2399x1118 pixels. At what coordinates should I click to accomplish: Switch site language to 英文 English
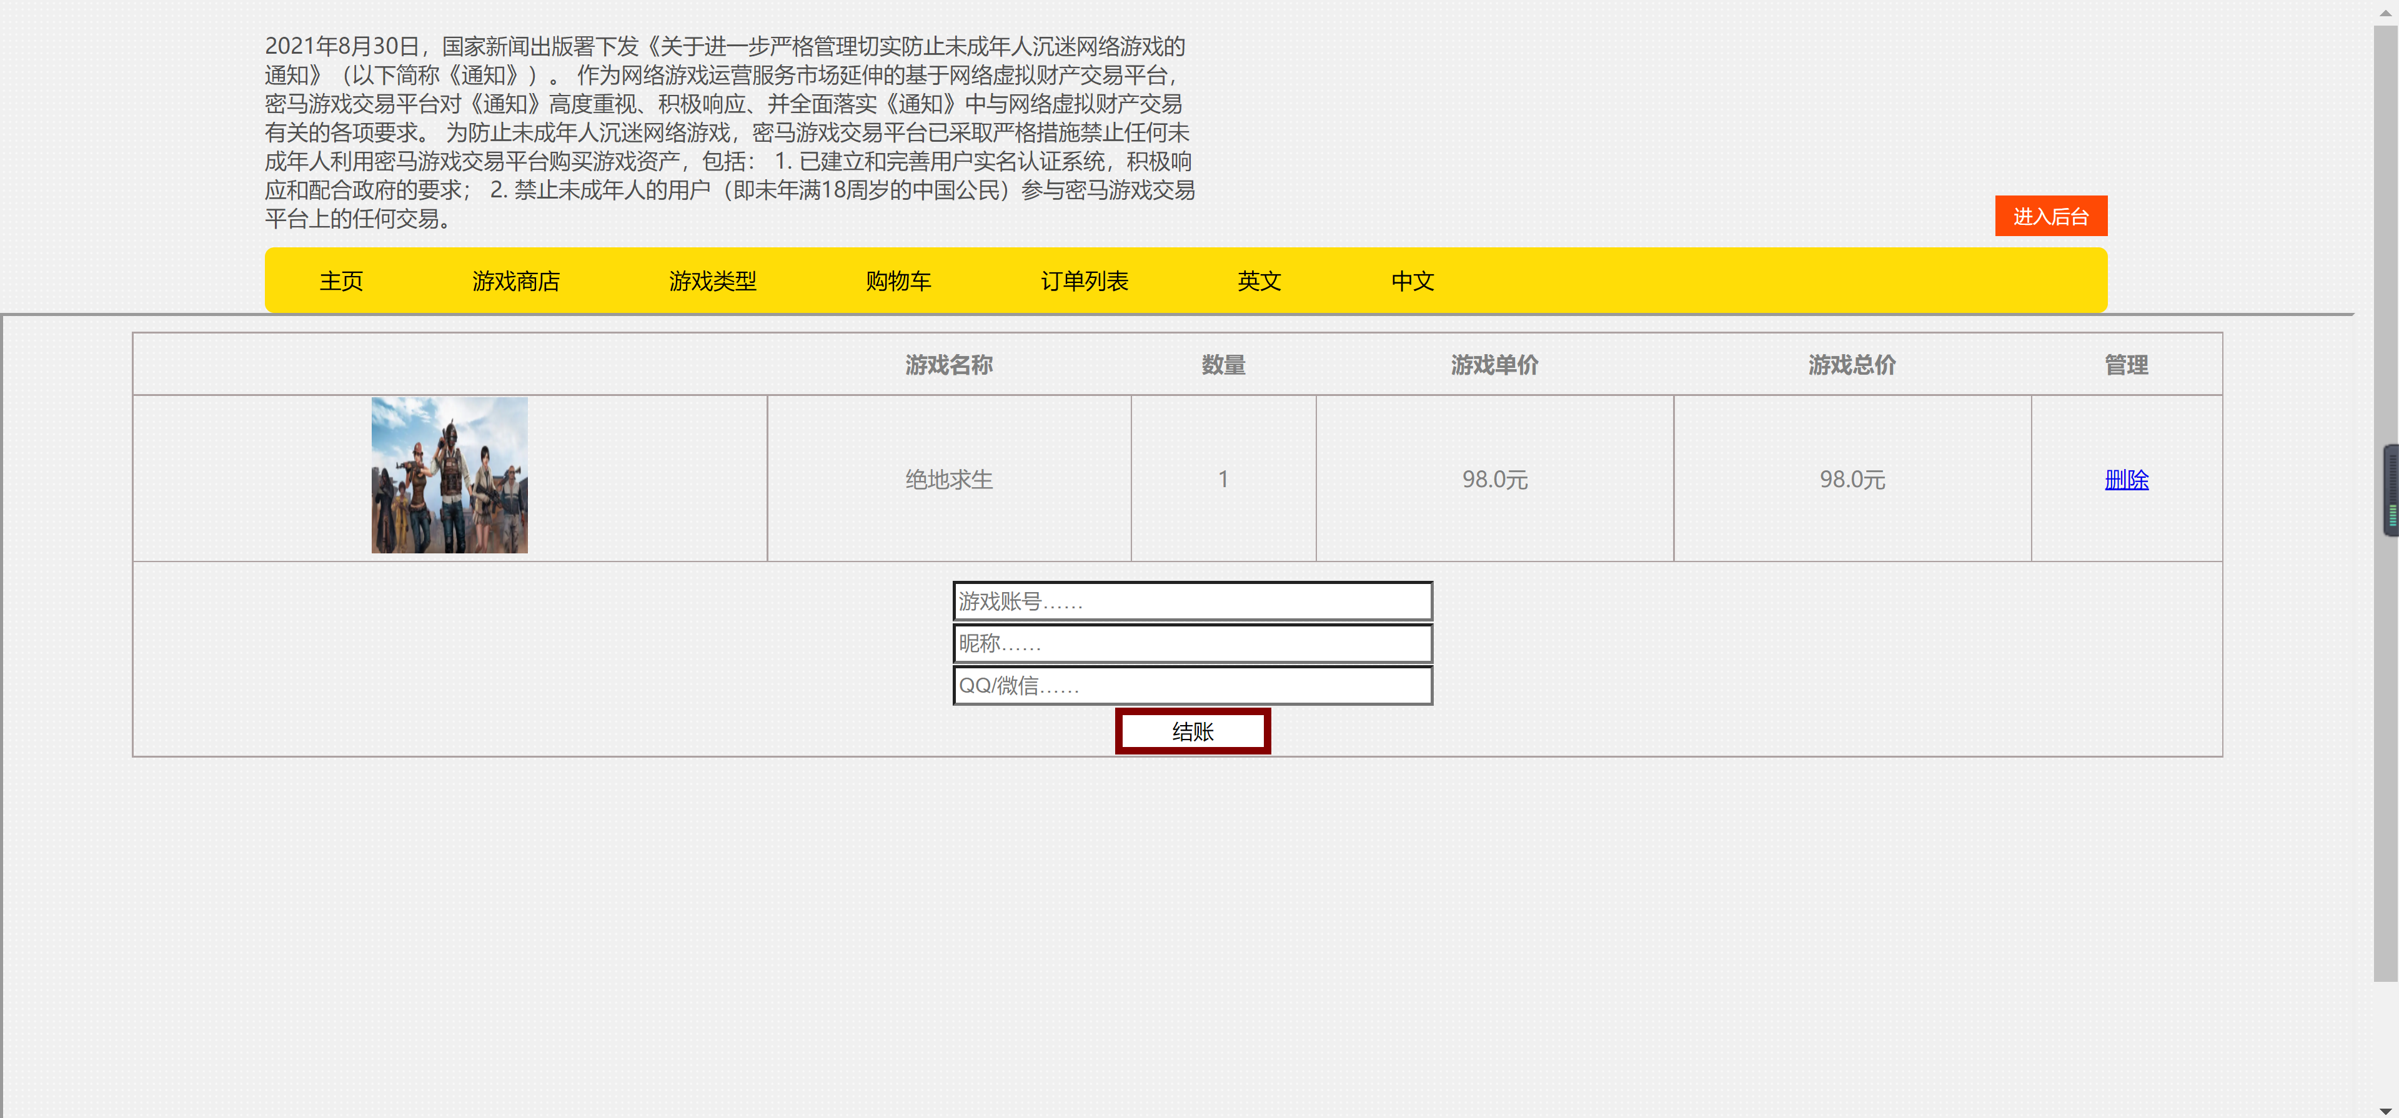(x=1259, y=280)
